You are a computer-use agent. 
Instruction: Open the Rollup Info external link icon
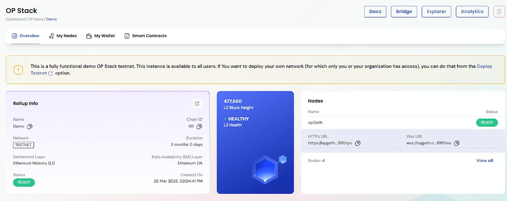[x=197, y=103]
